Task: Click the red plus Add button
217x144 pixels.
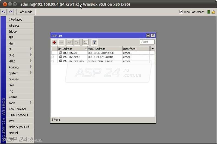Action: pyautogui.click(x=54, y=42)
